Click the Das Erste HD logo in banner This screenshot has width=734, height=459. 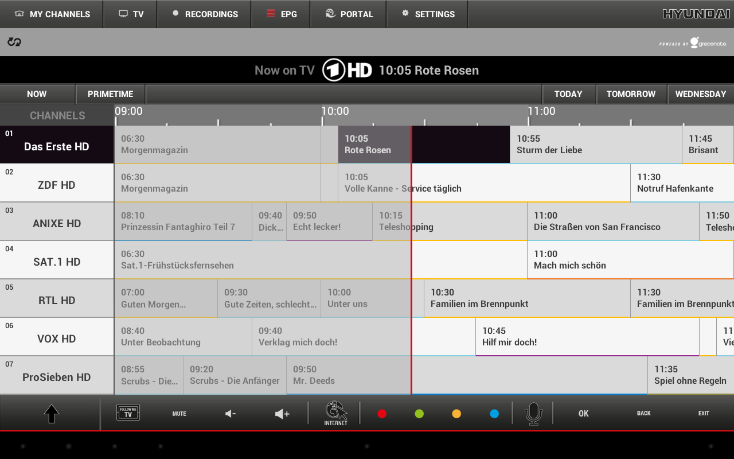click(347, 70)
